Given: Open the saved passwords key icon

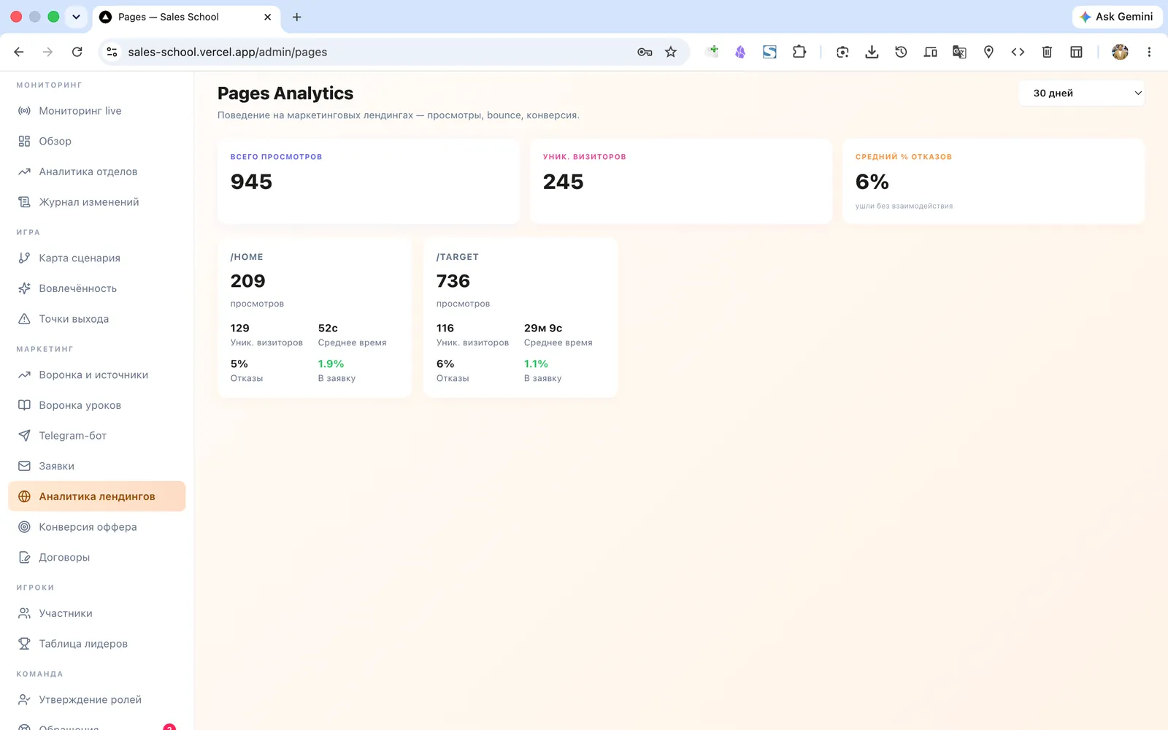Looking at the screenshot, I should point(645,52).
